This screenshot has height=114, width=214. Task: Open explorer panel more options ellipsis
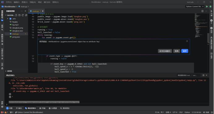tap(22, 11)
